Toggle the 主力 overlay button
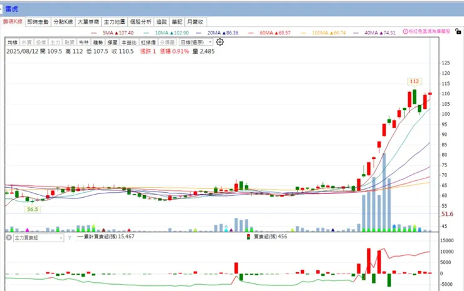Viewport: 464px width, 291px height. pos(55,43)
